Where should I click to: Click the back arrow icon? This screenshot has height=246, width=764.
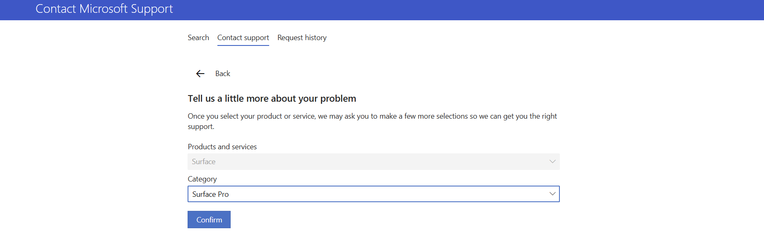[200, 74]
